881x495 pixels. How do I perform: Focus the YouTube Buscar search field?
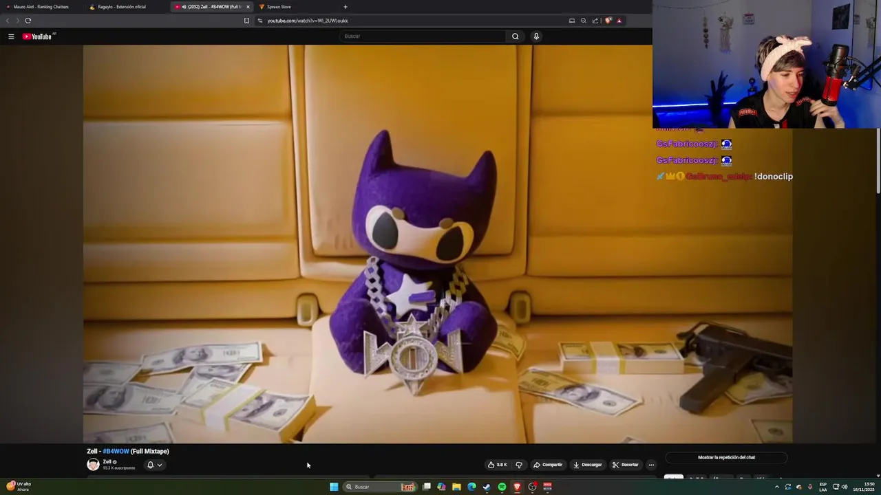tap(423, 36)
